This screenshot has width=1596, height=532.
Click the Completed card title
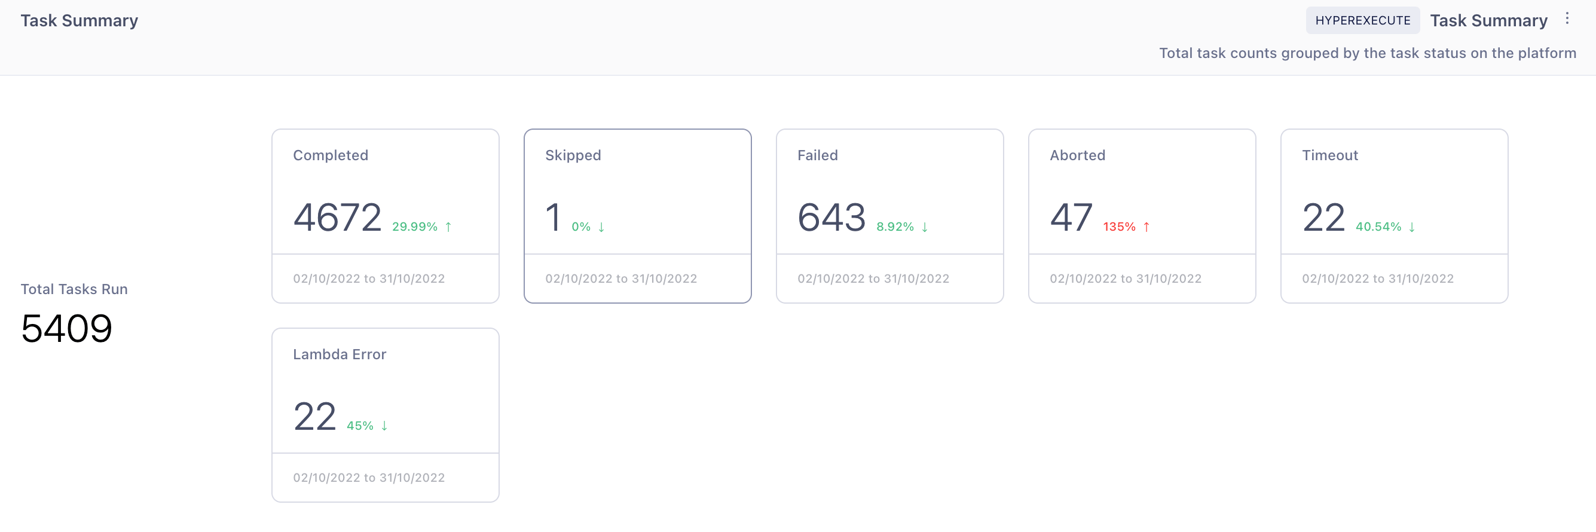(330, 155)
